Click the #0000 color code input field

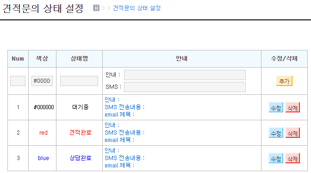coord(42,81)
